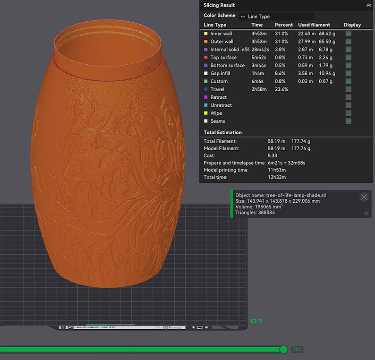Click the Gap infill row label
The height and width of the screenshot is (360, 375).
tap(220, 73)
